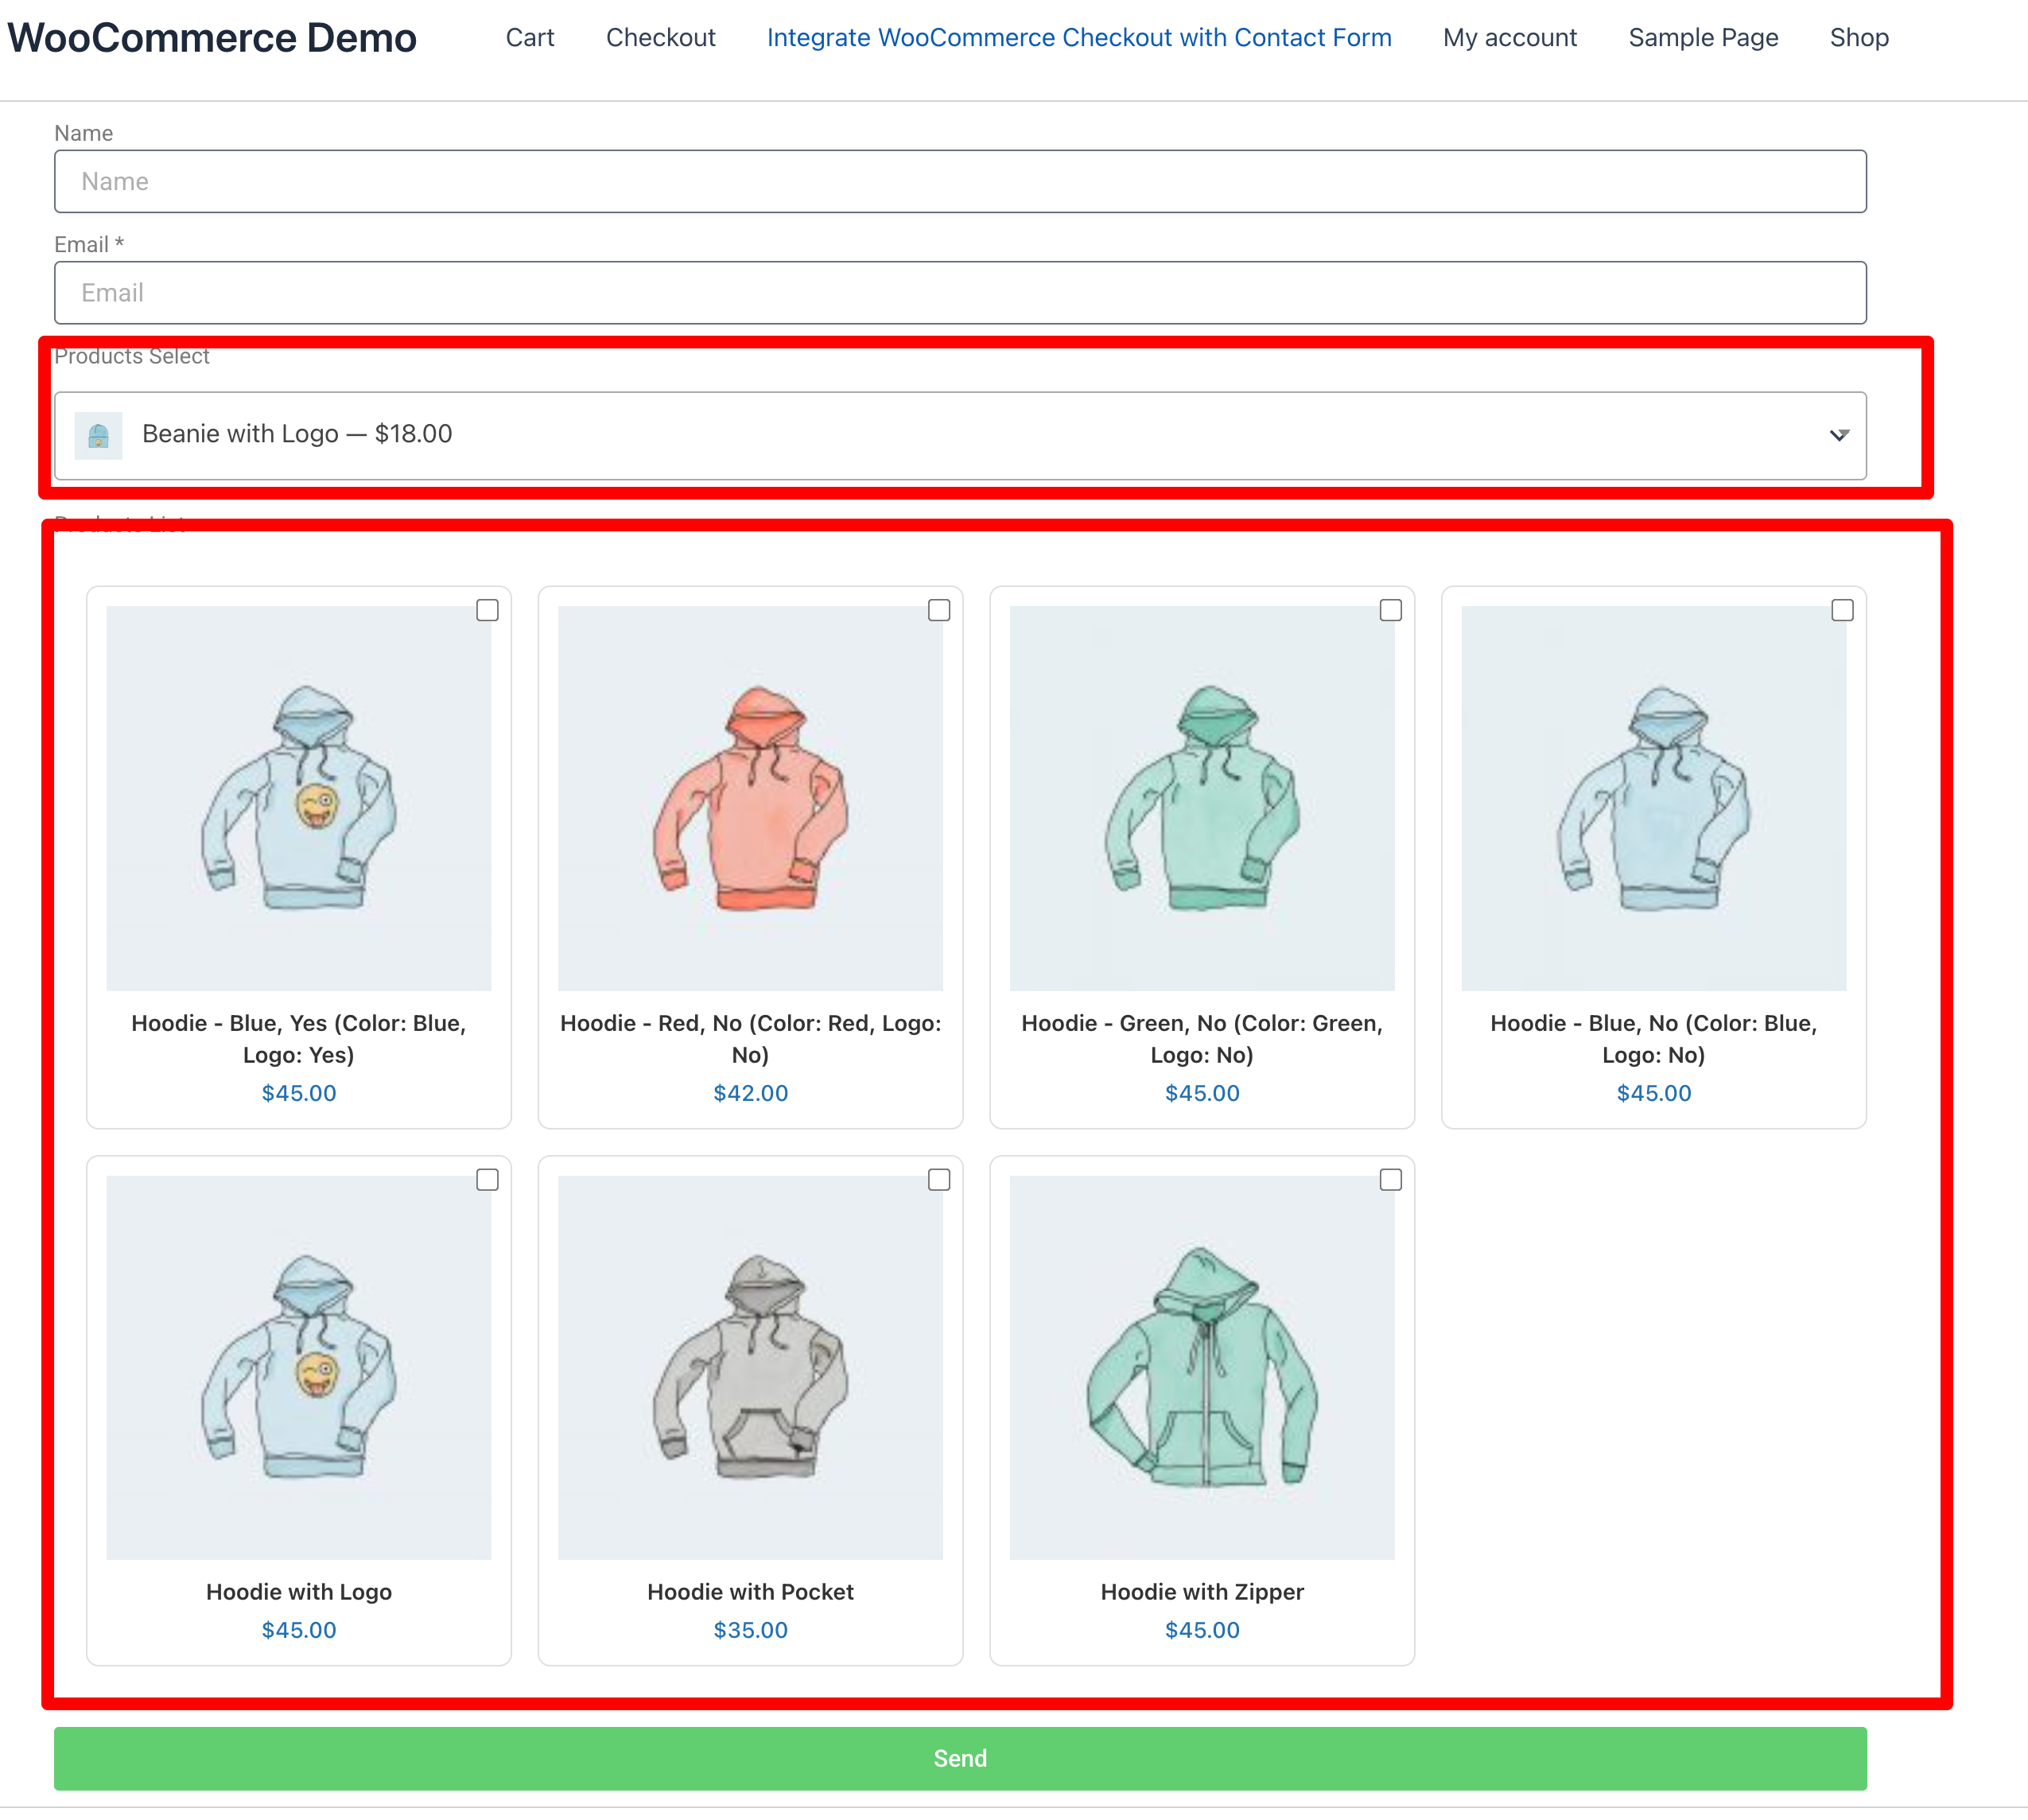Screen dimensions: 2028x1820
Task: Click the Hoodie - Green, No product title
Action: pyautogui.click(x=1202, y=1039)
